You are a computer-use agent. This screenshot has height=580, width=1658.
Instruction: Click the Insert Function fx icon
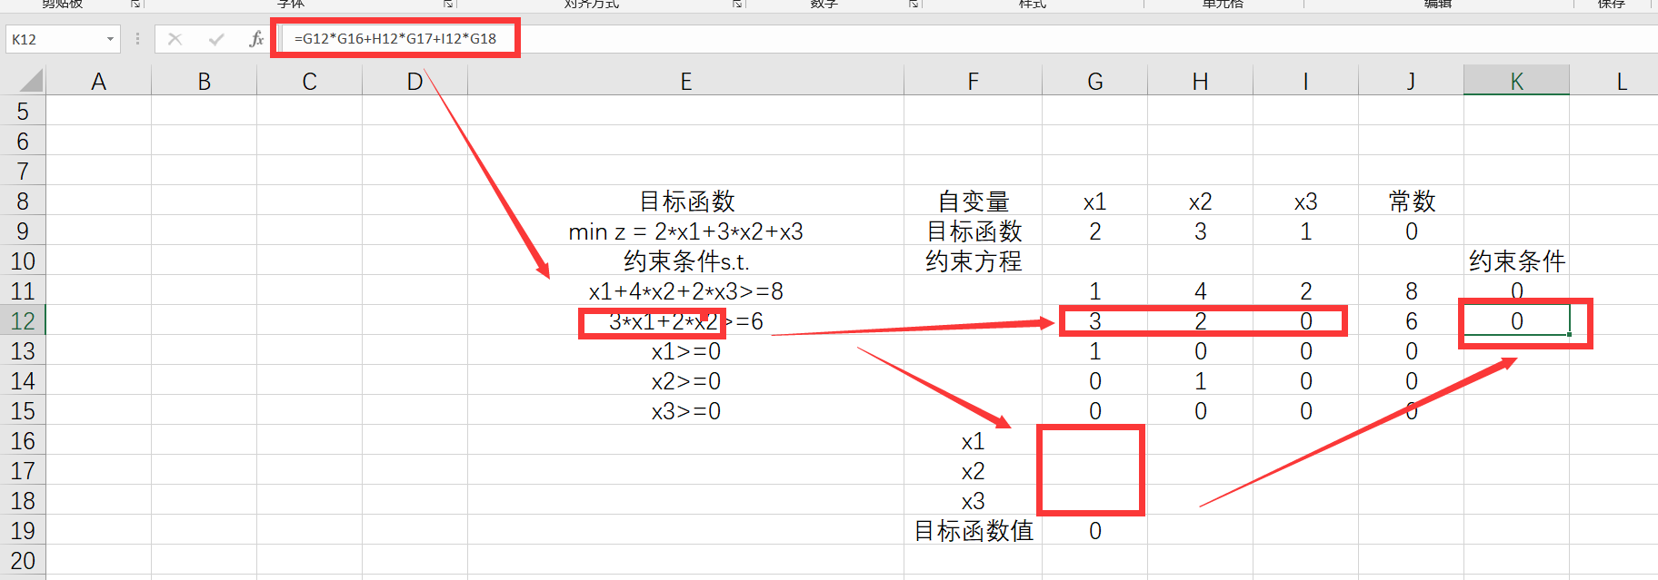[x=256, y=39]
